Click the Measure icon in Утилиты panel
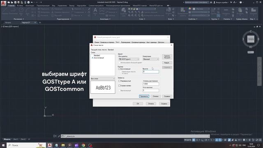263x148 pixels. (x=226, y=11)
